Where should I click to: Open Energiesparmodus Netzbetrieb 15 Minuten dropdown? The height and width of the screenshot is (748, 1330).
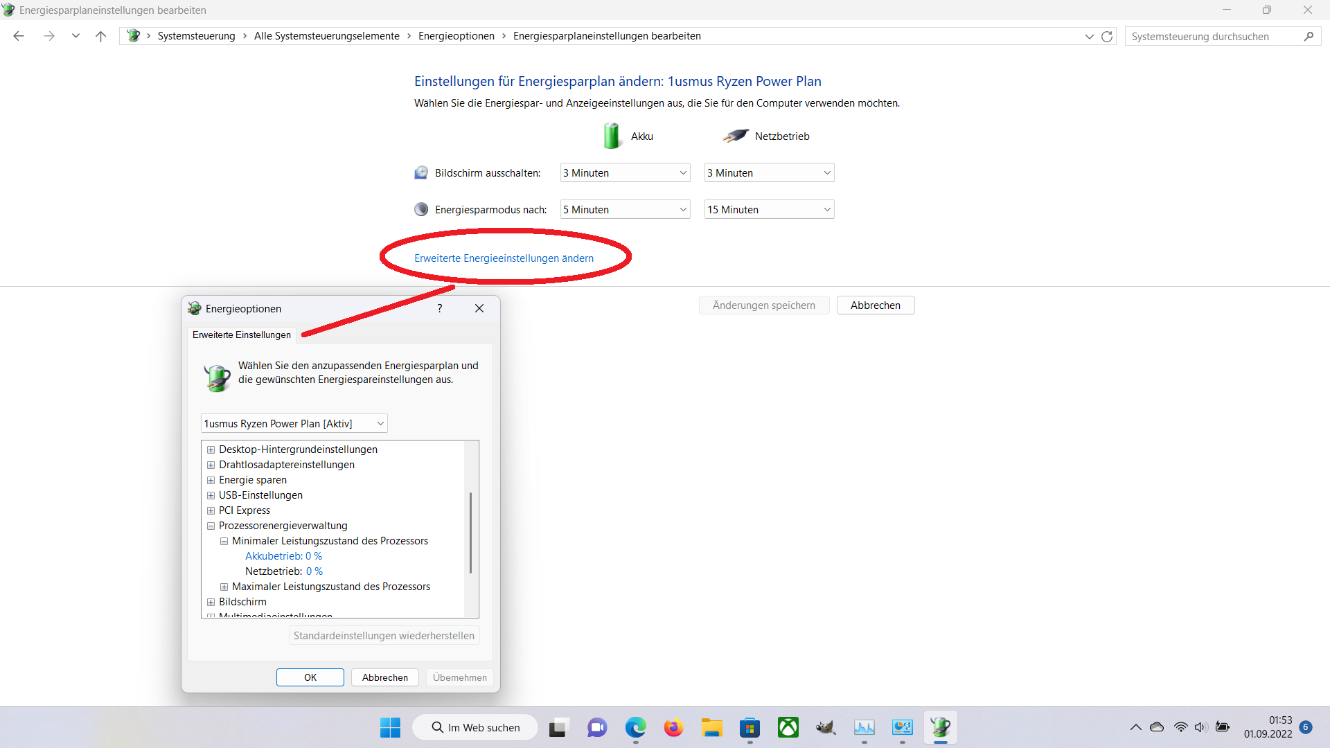[x=769, y=209]
